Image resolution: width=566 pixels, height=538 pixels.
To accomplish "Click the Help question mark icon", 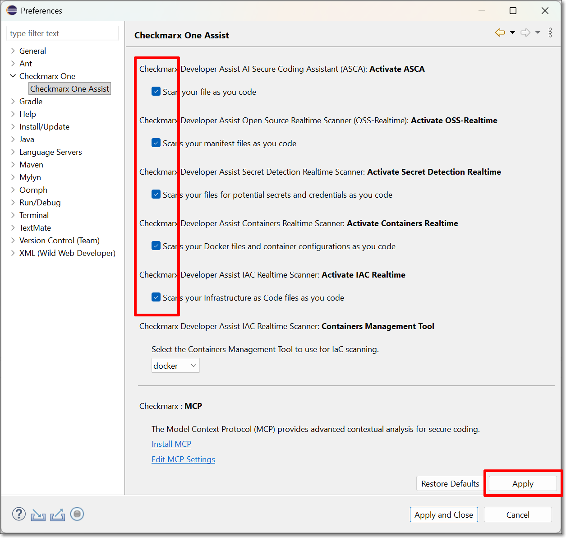I will 19,514.
